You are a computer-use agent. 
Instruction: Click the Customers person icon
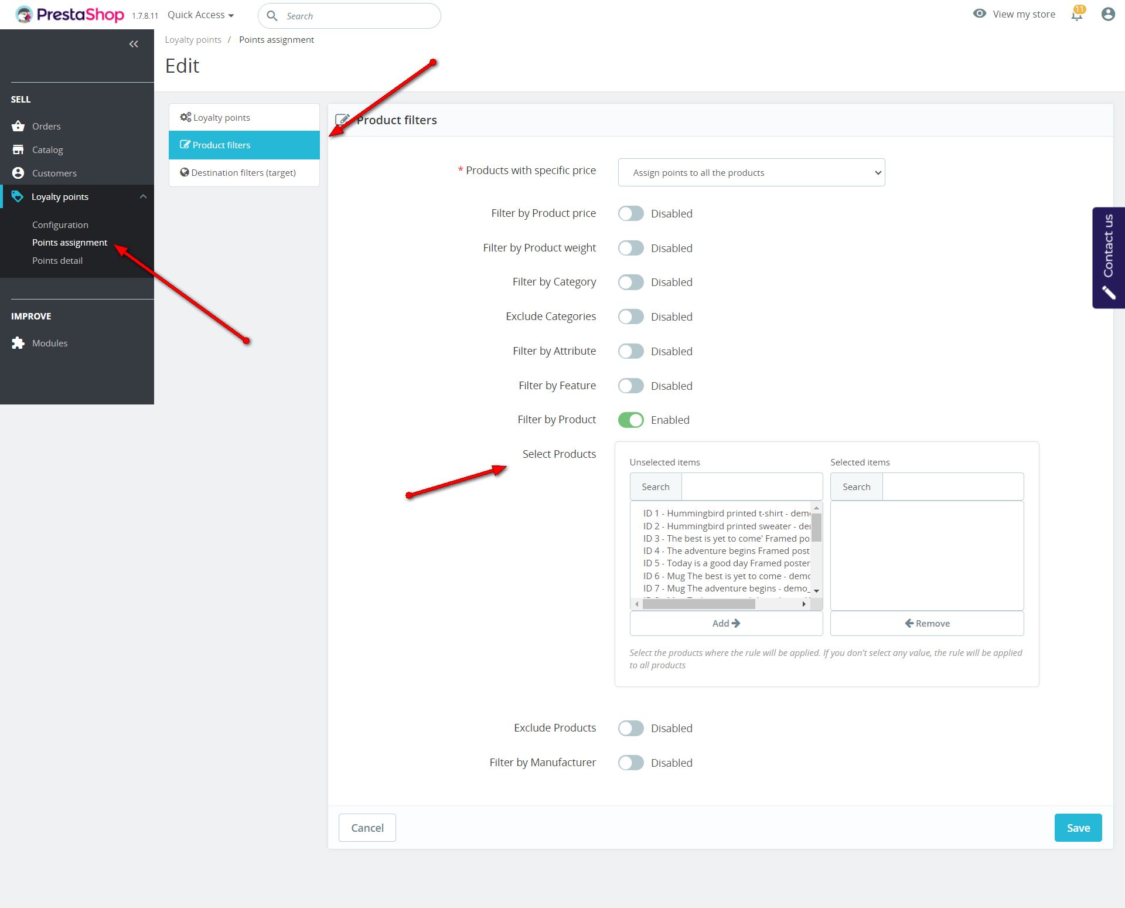pyautogui.click(x=18, y=173)
